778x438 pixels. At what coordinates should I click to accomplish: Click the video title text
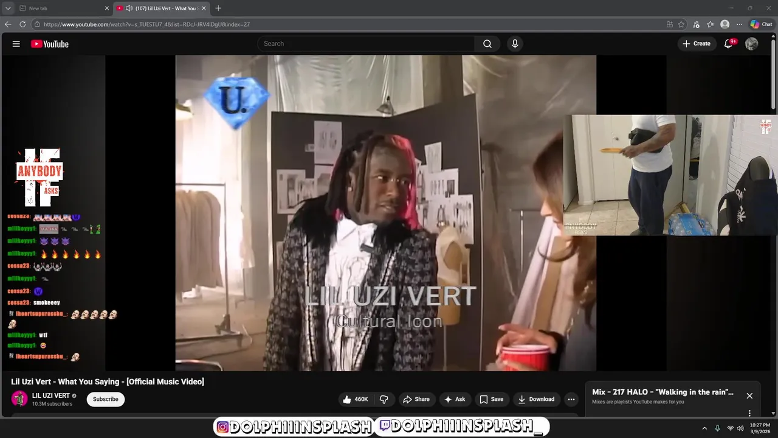click(108, 381)
